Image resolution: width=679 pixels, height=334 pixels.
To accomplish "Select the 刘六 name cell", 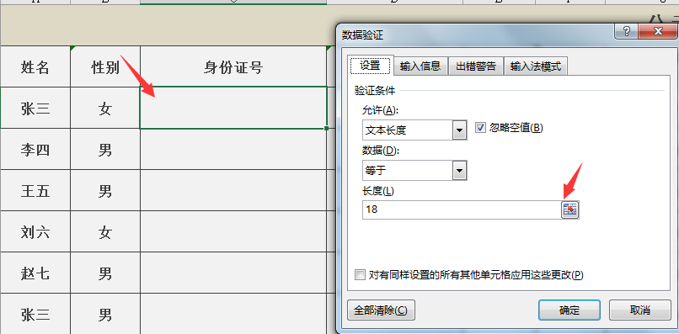I will (35, 232).
